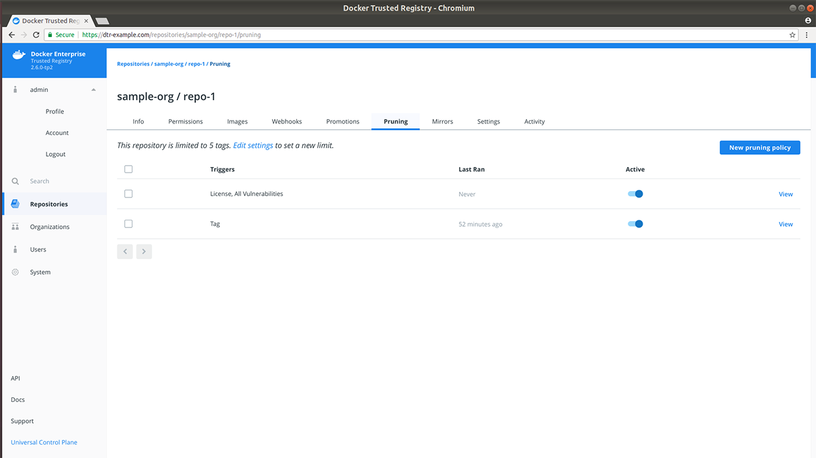
Task: Reload the page with browser refresh icon
Action: [x=36, y=35]
